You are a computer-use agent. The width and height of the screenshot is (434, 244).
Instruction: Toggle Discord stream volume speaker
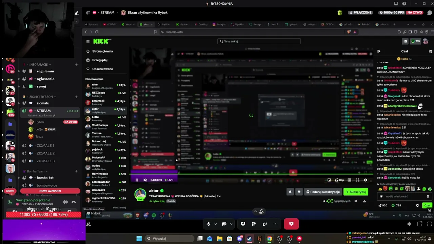(409, 224)
